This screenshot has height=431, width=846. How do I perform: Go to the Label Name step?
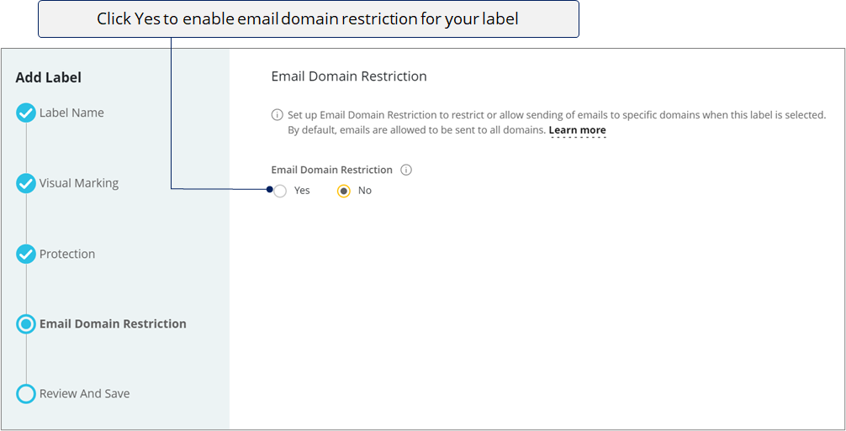tap(71, 113)
